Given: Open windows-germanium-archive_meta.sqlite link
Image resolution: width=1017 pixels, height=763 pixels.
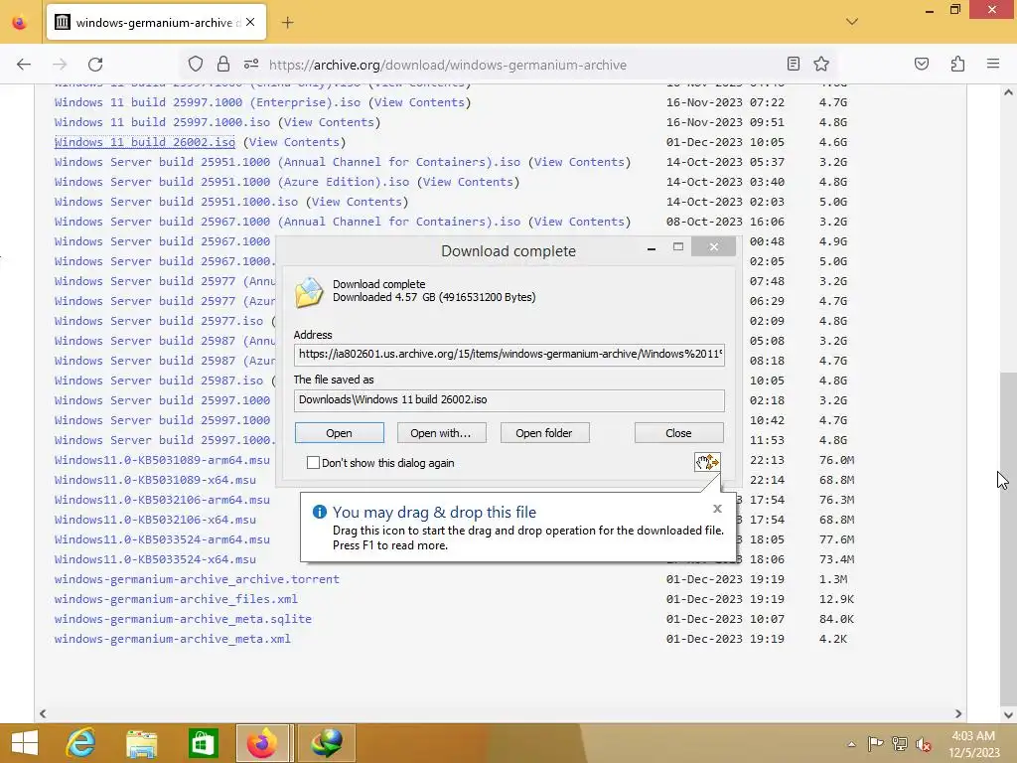Looking at the screenshot, I should pyautogui.click(x=183, y=619).
